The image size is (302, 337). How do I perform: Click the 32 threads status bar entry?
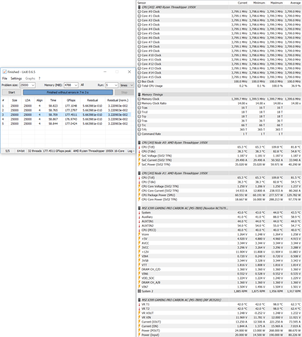click(x=34, y=151)
